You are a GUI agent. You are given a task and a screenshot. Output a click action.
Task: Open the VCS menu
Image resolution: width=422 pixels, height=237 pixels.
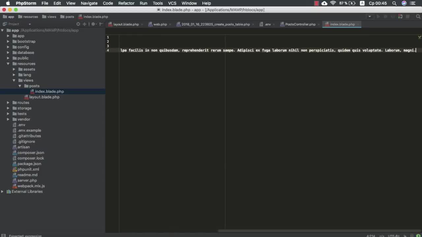pos(172,3)
